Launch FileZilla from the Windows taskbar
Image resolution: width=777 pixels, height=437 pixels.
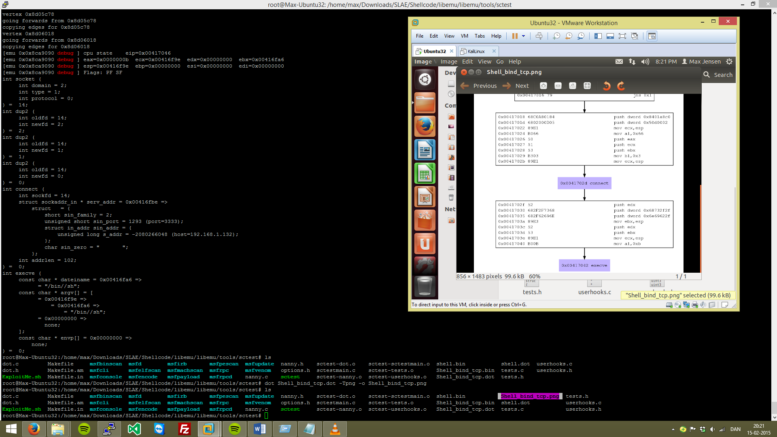(x=184, y=429)
